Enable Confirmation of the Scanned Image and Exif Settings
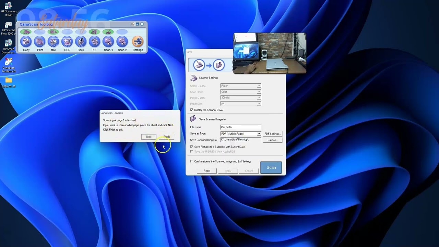This screenshot has width=439, height=247. point(192,162)
